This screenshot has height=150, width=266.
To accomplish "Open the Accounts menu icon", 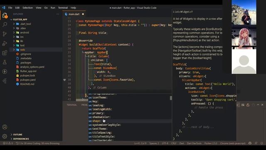I will tap(5, 127).
